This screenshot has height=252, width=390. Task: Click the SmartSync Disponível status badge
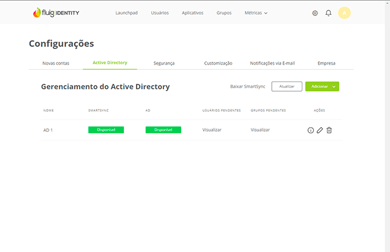106,130
